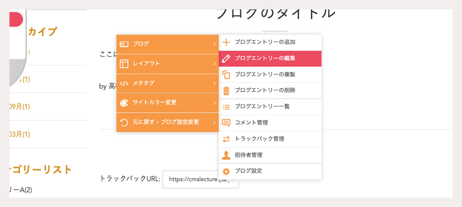Screen dimensions: 462x207
Task: Choose ブログエントリーの削除 from submenu
Action: pos(270,91)
